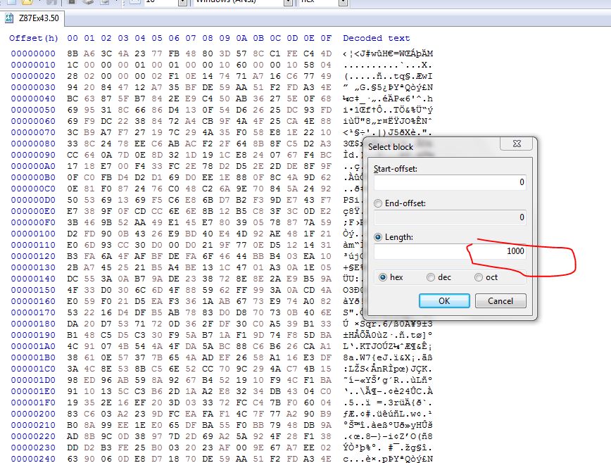Click decoded text of row 00000040
Screen dimensions: 611x463
tap(388, 99)
